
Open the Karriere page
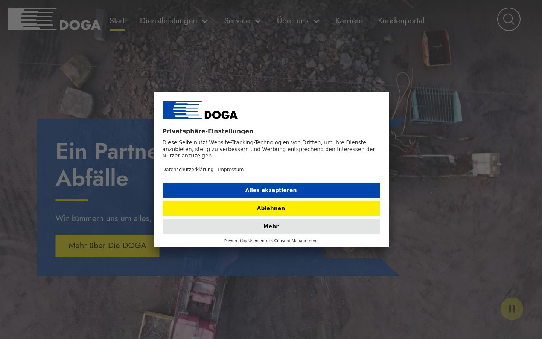pyautogui.click(x=349, y=21)
